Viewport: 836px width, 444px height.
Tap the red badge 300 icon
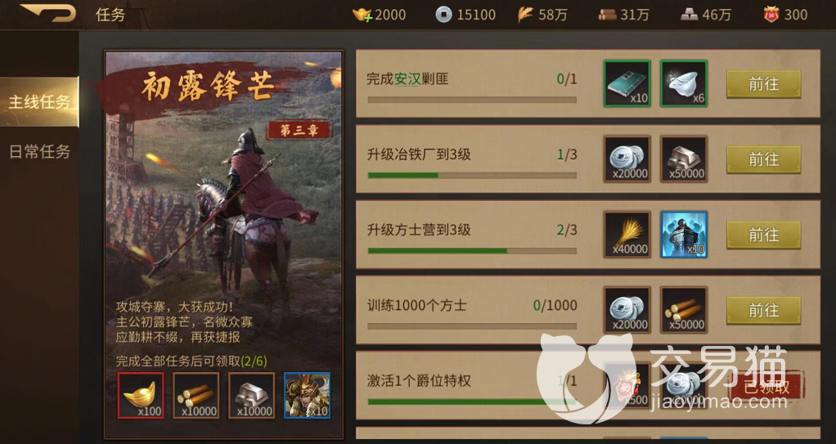coord(771,15)
